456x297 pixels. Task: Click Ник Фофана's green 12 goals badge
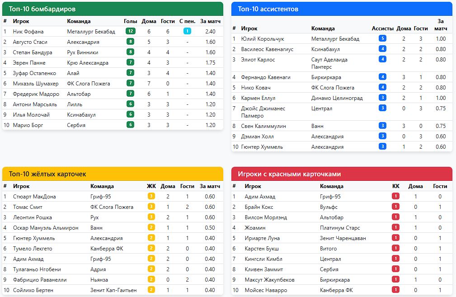[131, 31]
